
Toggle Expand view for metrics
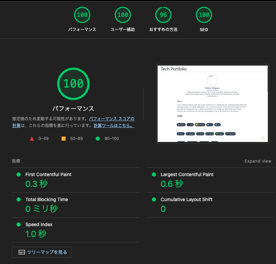click(x=258, y=161)
